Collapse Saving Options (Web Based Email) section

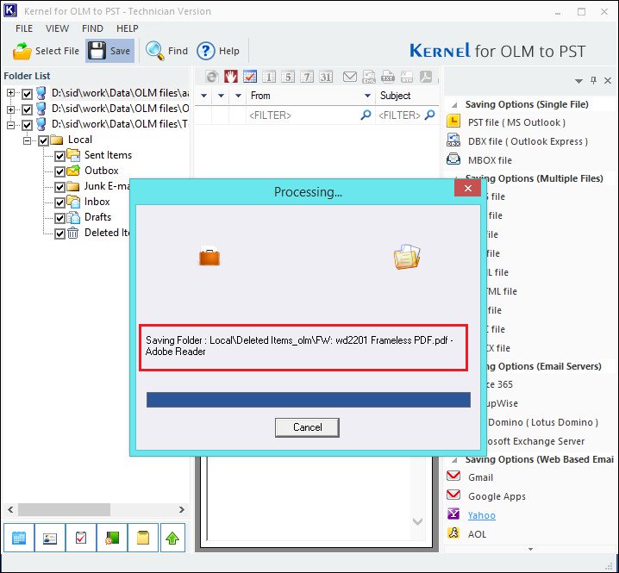point(455,460)
